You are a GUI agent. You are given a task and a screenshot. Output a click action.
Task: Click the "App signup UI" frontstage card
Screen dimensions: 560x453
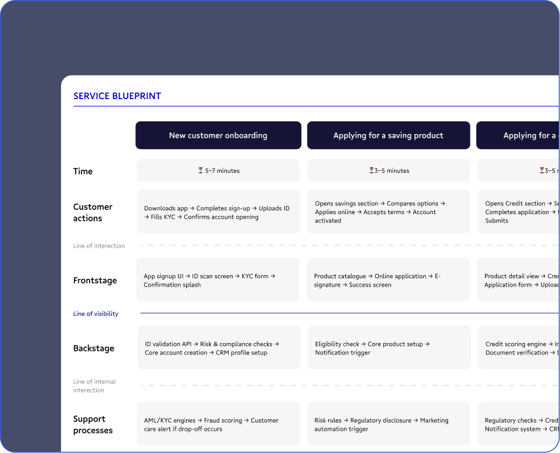tap(218, 280)
